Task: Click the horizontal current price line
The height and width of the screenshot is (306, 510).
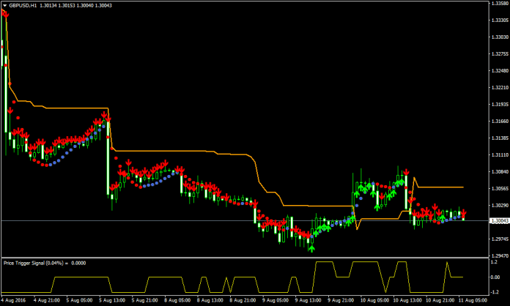Action: coord(220,220)
